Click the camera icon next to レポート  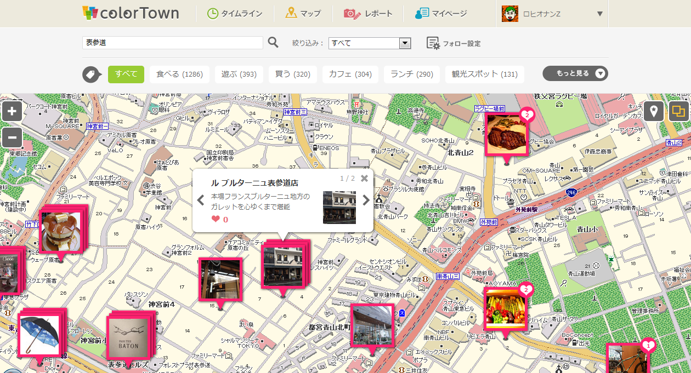pos(352,13)
